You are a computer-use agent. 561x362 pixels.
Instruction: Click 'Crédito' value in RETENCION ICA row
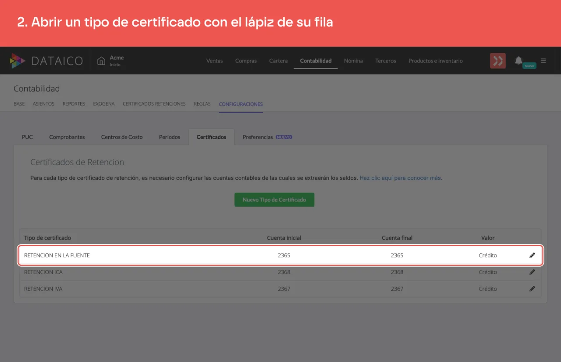[488, 272]
